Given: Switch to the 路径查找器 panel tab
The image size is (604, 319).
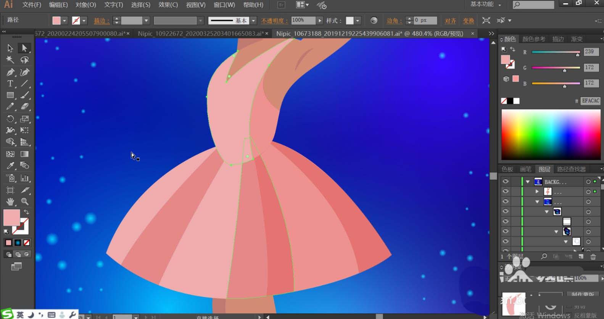Looking at the screenshot, I should click(571, 169).
